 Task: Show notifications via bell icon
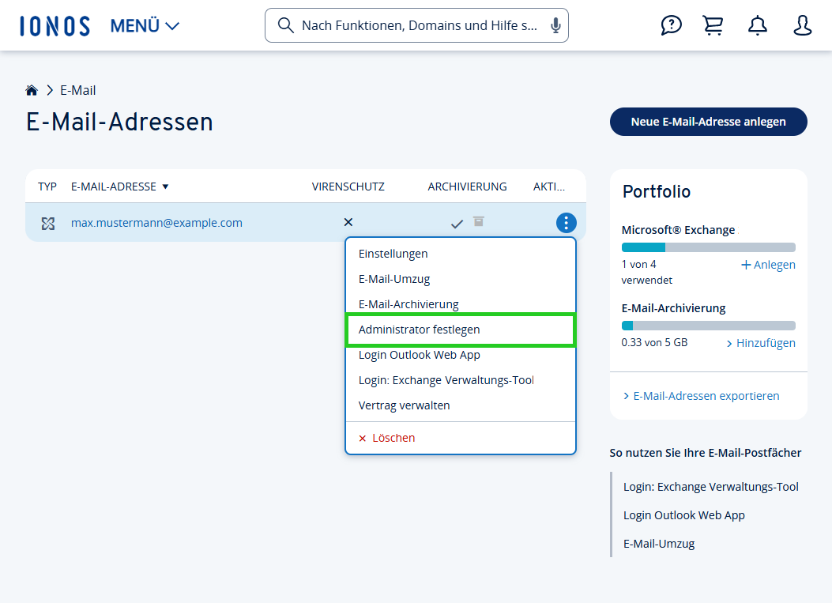pyautogui.click(x=757, y=25)
